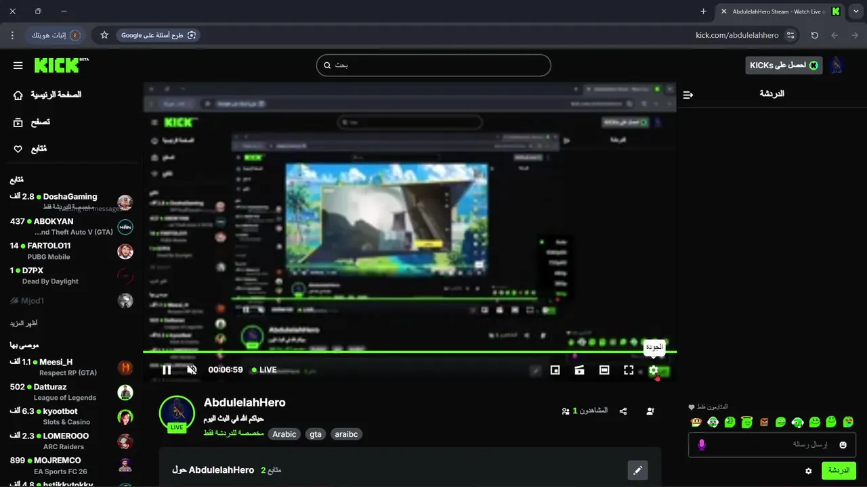Open recommended channel kyootbot

71,417
